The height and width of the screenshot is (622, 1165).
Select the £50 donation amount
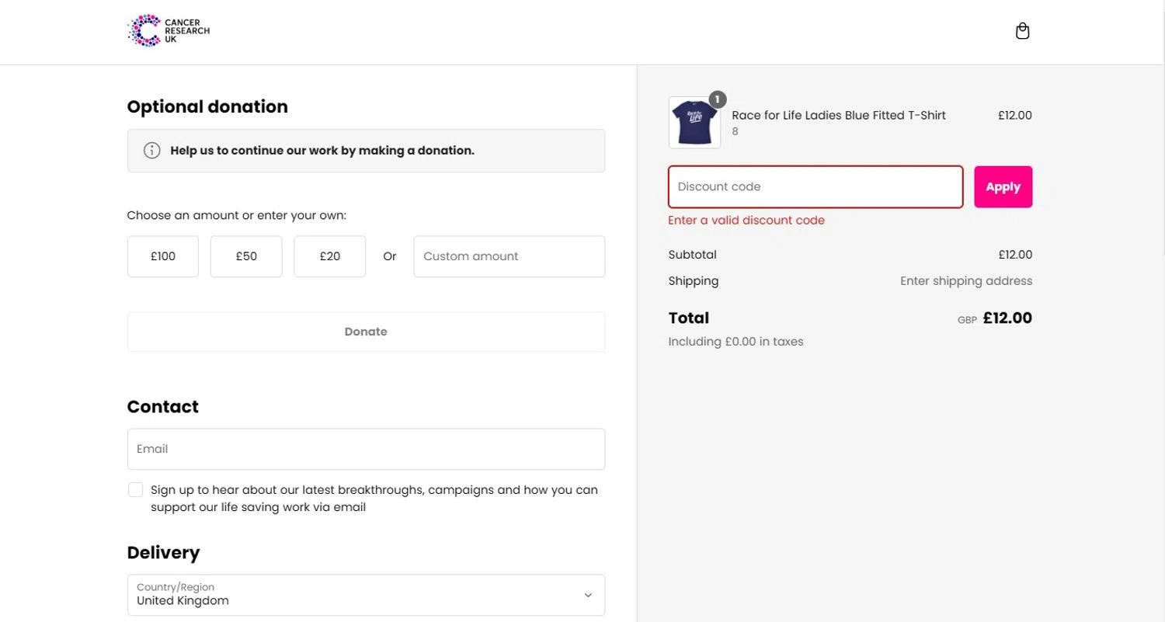[x=246, y=256]
